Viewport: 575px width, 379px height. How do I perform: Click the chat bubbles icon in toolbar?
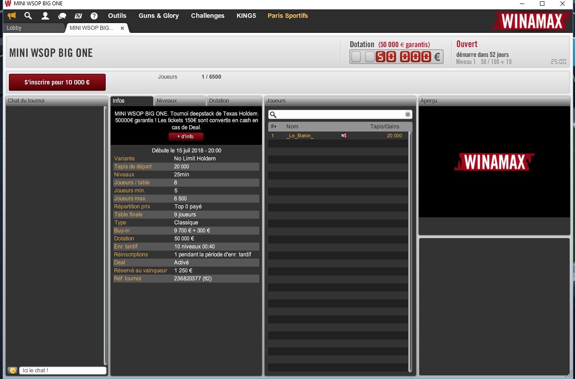point(62,16)
